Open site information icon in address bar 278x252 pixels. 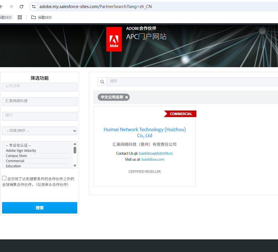click(34, 7)
